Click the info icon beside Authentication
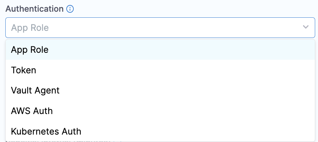Viewport: 318px width, 142px height. [x=70, y=9]
